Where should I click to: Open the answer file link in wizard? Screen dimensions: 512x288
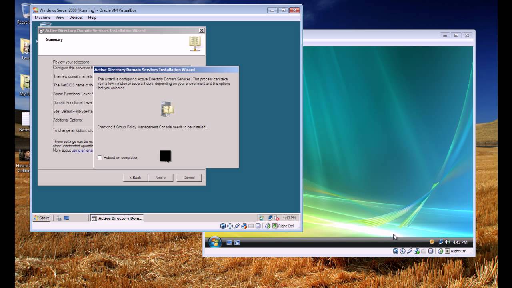point(82,150)
